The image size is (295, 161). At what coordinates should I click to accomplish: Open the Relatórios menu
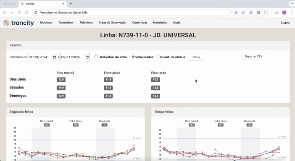pyautogui.click(x=86, y=23)
